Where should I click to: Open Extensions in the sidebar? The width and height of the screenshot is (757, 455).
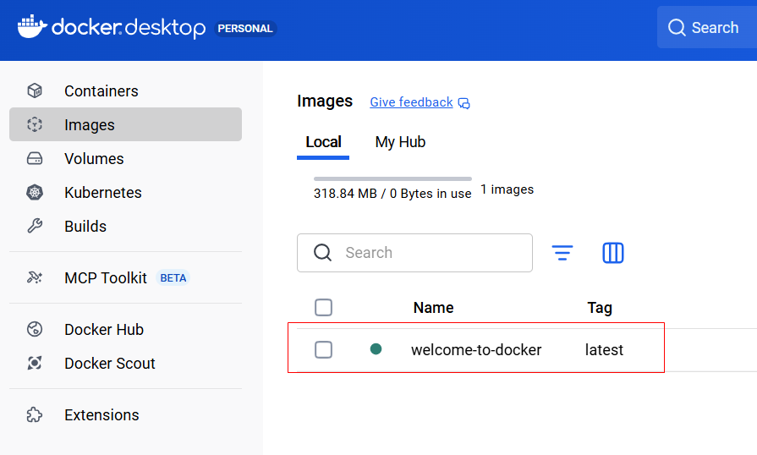125,414
